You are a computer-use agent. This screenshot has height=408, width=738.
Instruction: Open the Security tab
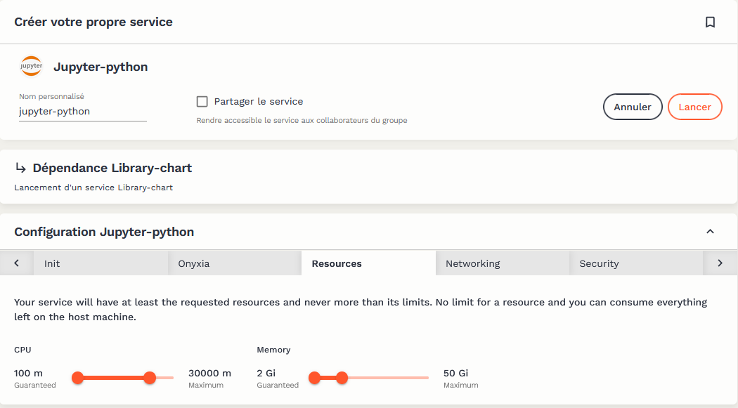coord(599,264)
